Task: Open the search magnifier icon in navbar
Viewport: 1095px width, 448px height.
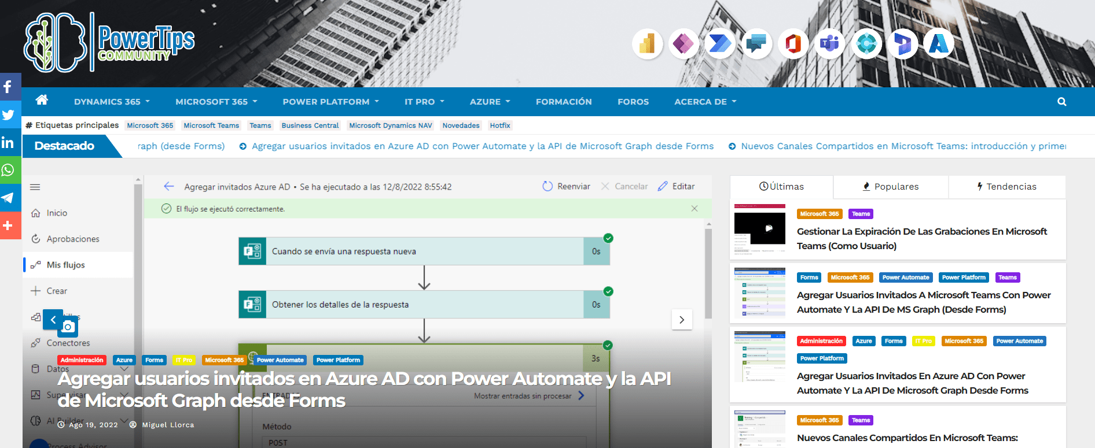Action: click(1061, 102)
